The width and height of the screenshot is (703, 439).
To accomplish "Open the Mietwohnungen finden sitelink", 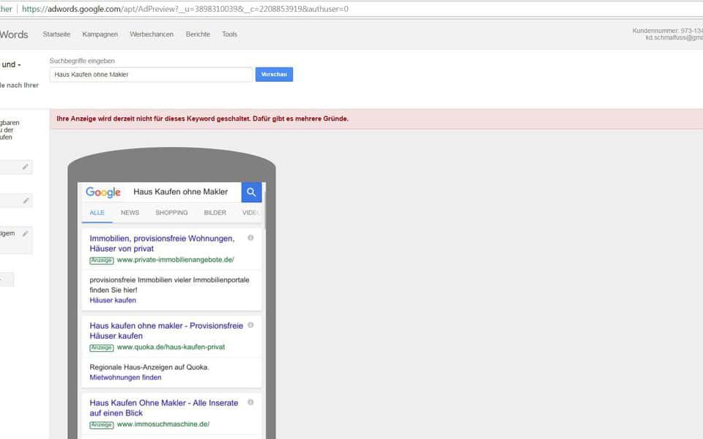I will click(125, 378).
